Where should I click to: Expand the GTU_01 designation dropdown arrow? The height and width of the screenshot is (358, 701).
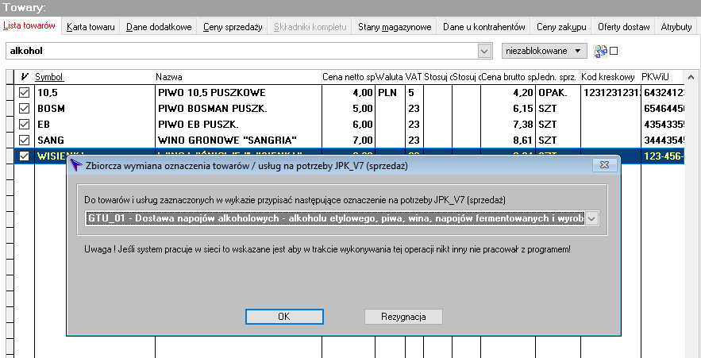pyautogui.click(x=592, y=218)
